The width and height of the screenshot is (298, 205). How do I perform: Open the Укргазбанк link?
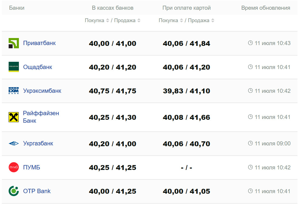[38, 143]
